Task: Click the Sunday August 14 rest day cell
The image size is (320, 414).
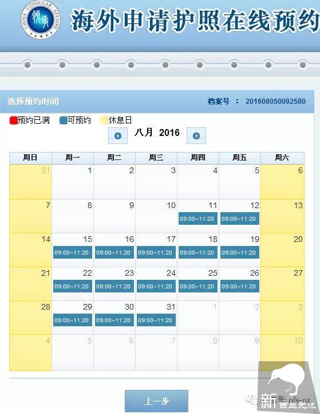Action: click(30, 250)
